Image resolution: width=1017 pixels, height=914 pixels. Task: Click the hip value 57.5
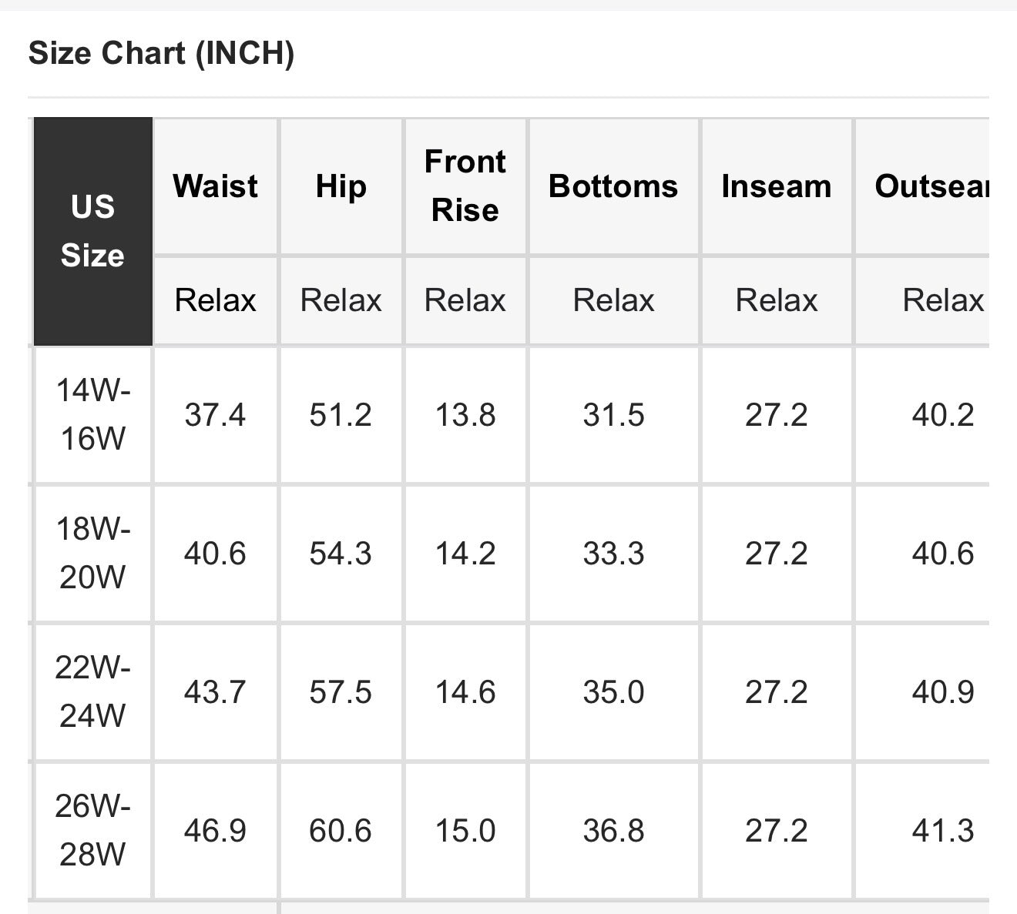[341, 692]
